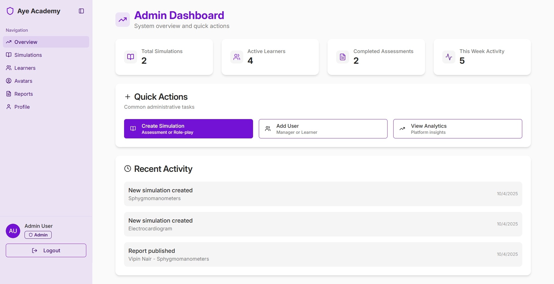Image resolution: width=554 pixels, height=284 pixels.
Task: Click the Learners people icon
Action: pos(9,68)
